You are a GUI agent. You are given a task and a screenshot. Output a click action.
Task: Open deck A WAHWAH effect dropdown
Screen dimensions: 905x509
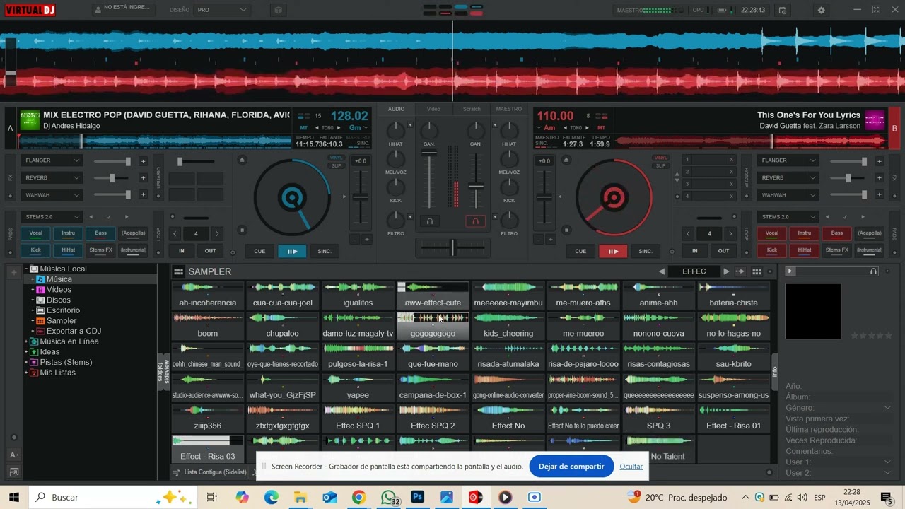tap(52, 195)
